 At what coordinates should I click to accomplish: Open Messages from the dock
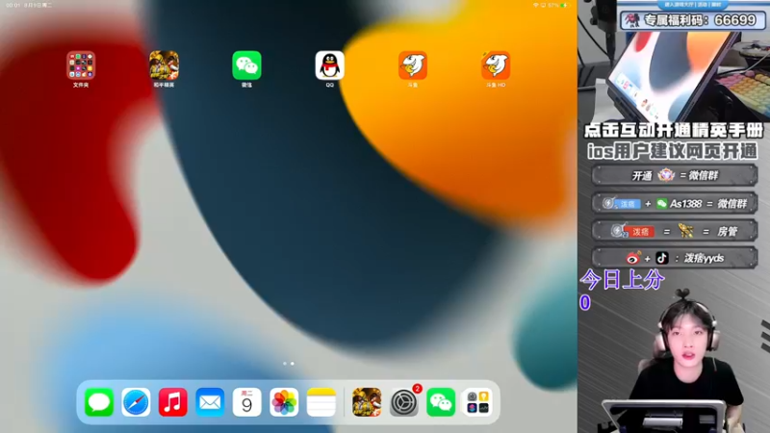99,402
